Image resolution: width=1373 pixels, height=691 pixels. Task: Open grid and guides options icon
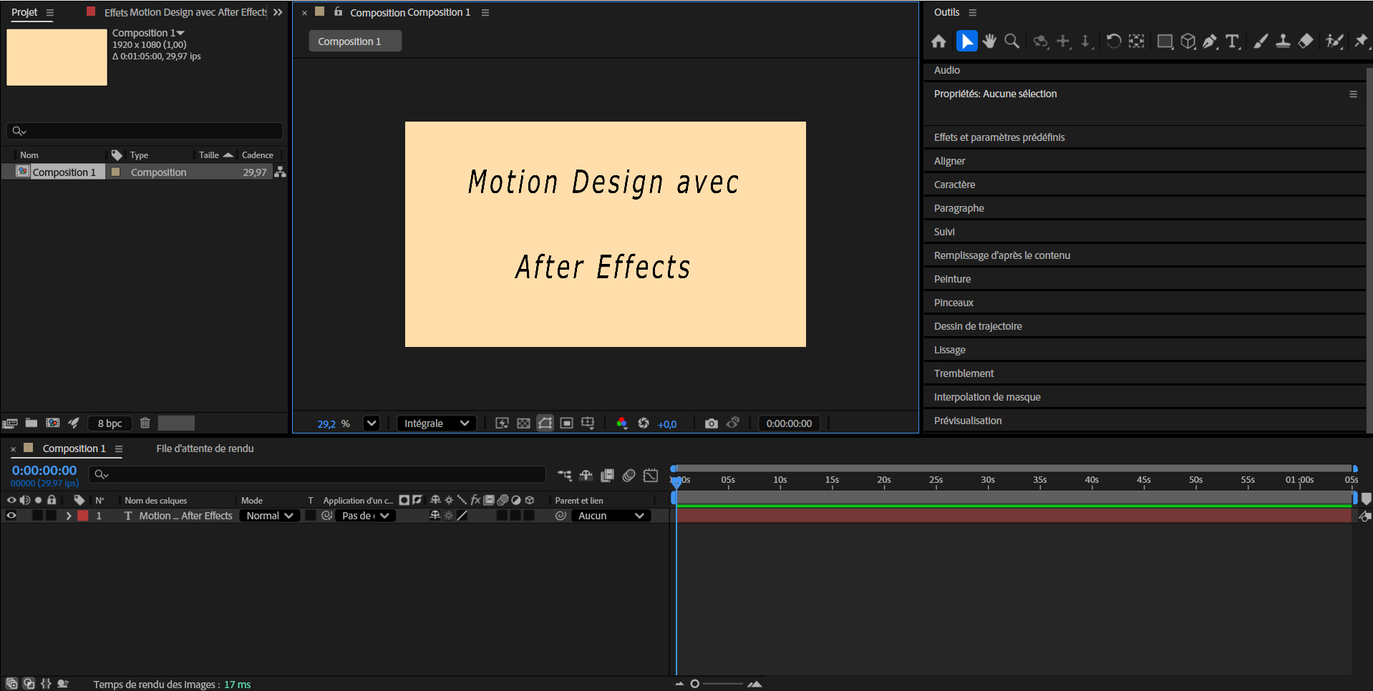coord(588,423)
